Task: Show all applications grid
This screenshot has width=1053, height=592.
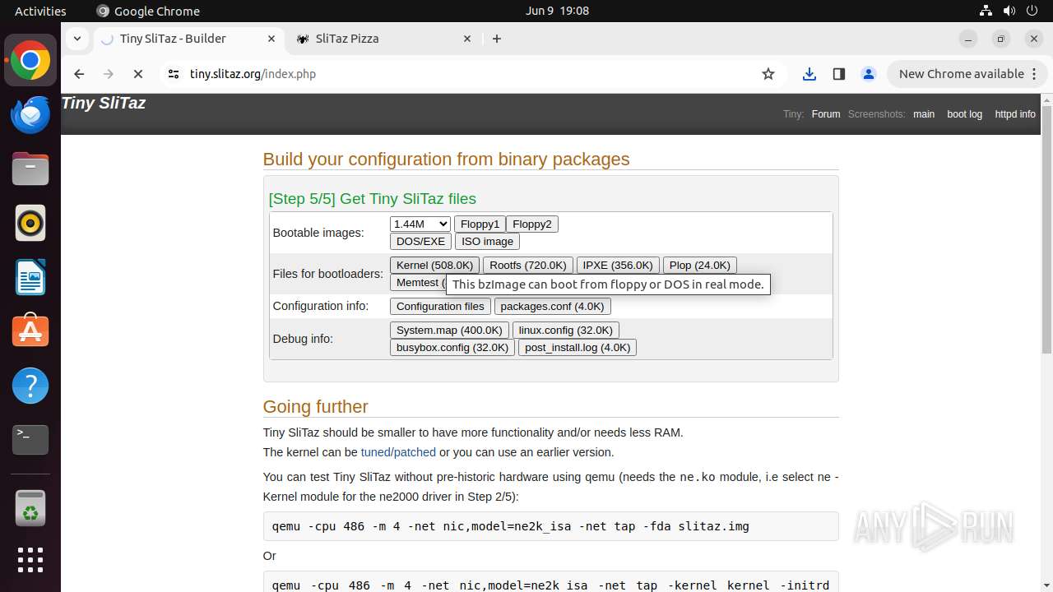Action: click(30, 561)
